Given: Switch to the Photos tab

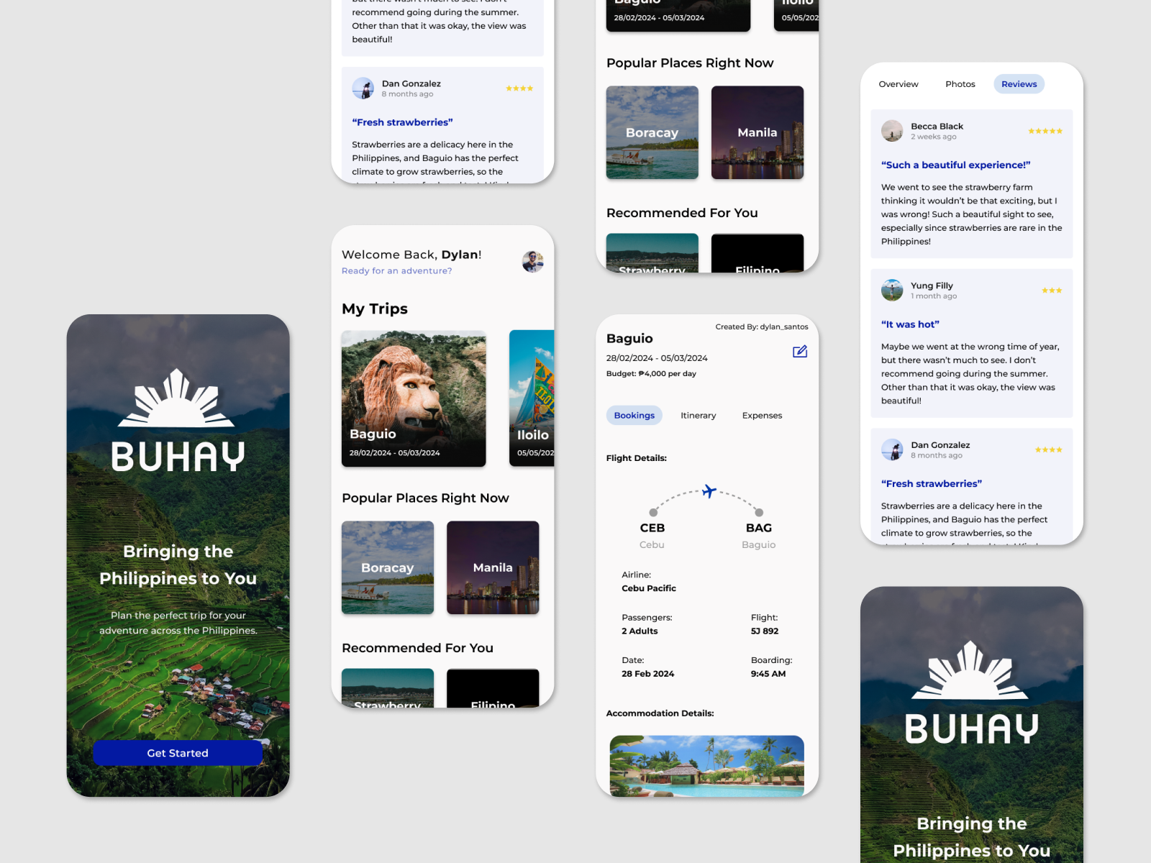Looking at the screenshot, I should [x=960, y=84].
